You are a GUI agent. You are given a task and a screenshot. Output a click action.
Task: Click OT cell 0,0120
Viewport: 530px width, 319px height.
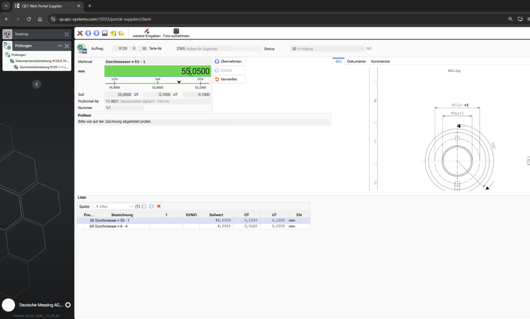(246, 226)
